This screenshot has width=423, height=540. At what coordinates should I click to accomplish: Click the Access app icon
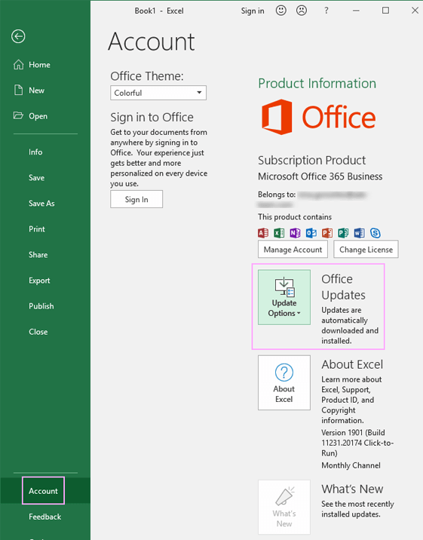(263, 233)
